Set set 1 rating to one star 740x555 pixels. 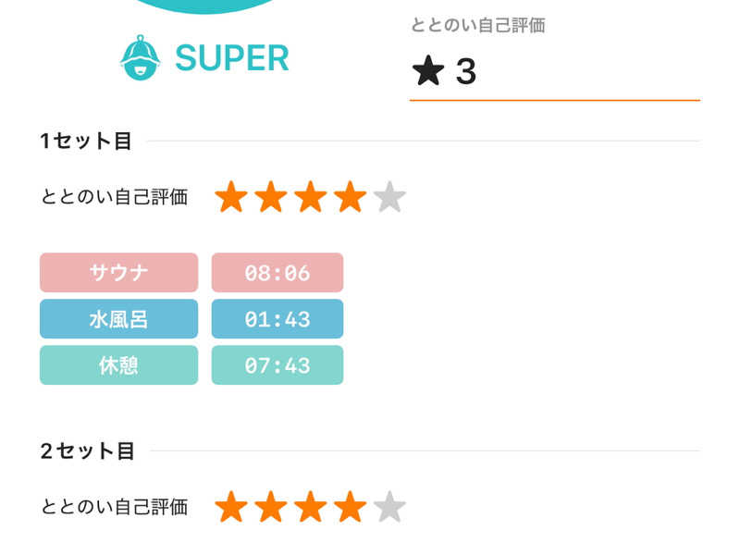(231, 197)
